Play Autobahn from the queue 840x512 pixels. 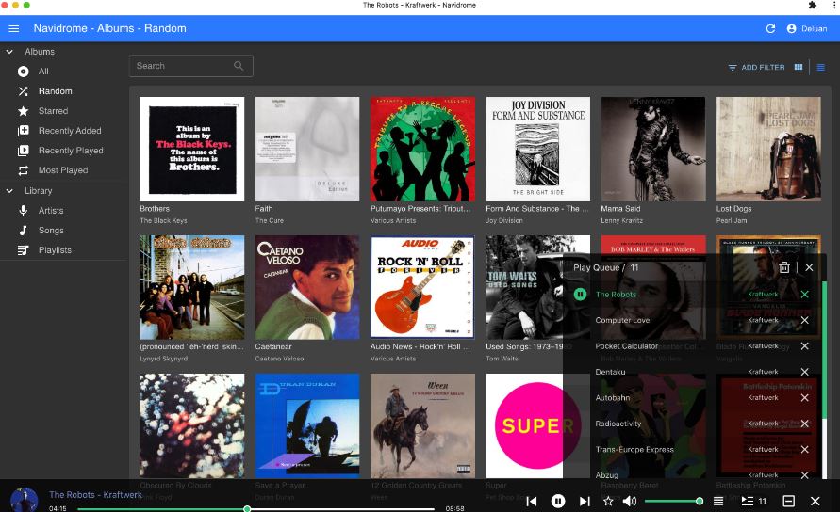612,397
